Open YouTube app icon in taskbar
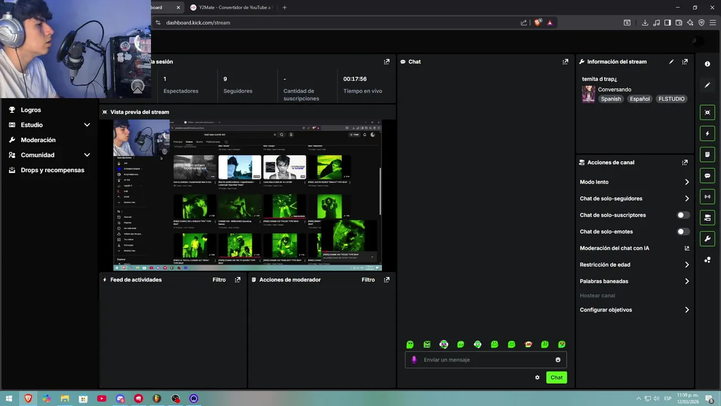This screenshot has width=721, height=406. [101, 399]
